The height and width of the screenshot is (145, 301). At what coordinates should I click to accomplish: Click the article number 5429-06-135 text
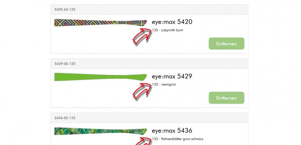[65, 64]
